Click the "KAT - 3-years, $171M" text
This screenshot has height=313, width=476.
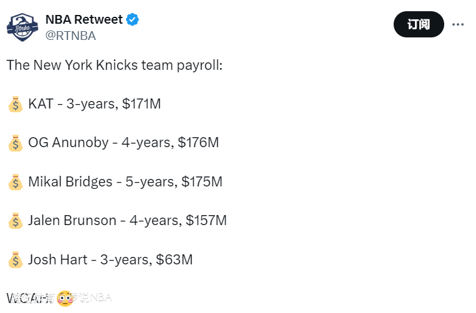coord(94,104)
